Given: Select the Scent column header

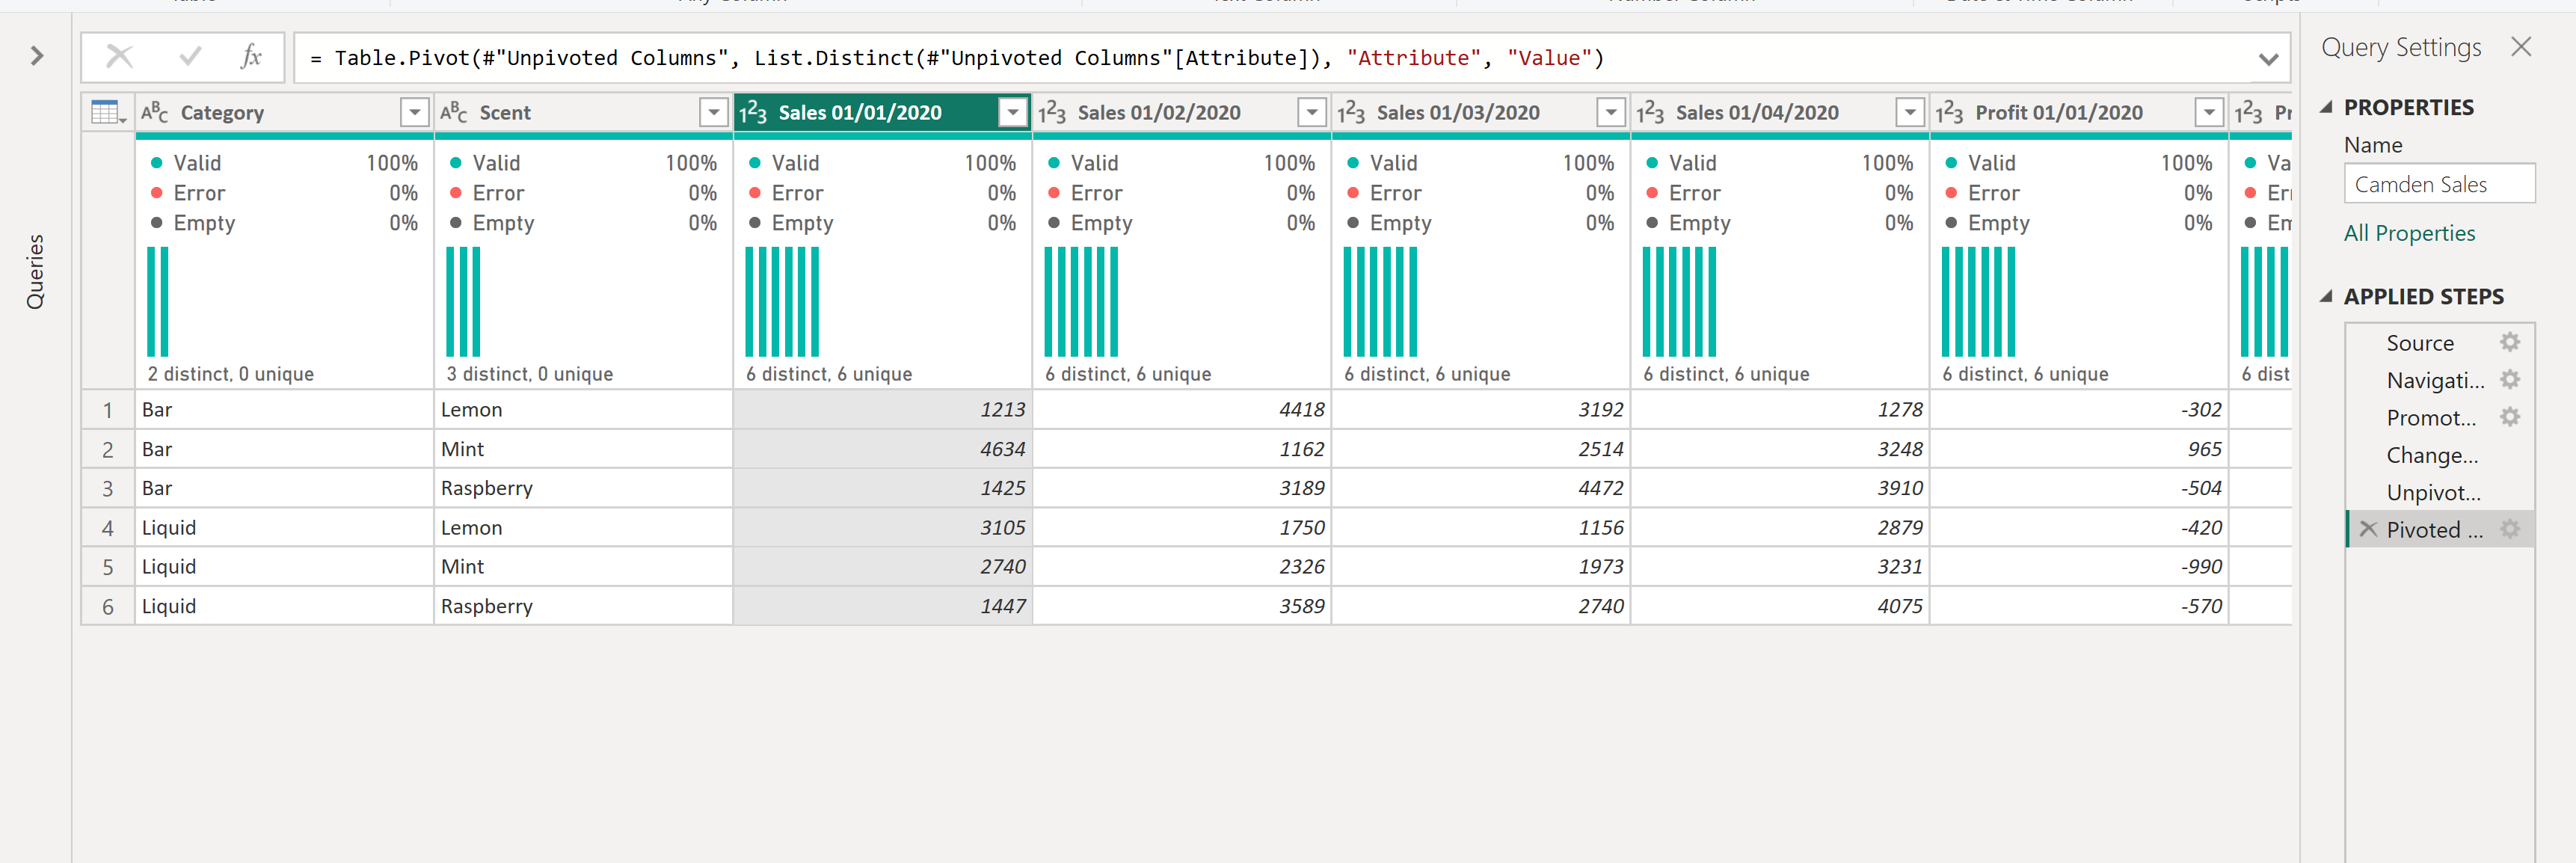Looking at the screenshot, I should click(x=583, y=112).
